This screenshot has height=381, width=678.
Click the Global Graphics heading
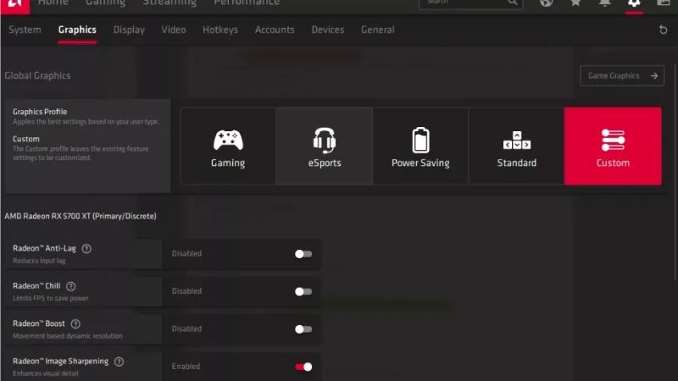click(x=37, y=75)
